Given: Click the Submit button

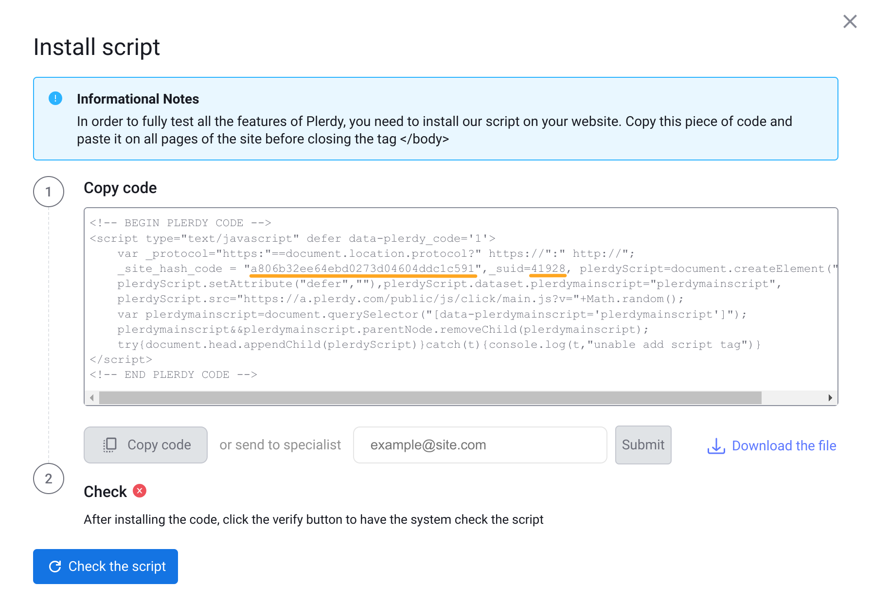Looking at the screenshot, I should (643, 444).
